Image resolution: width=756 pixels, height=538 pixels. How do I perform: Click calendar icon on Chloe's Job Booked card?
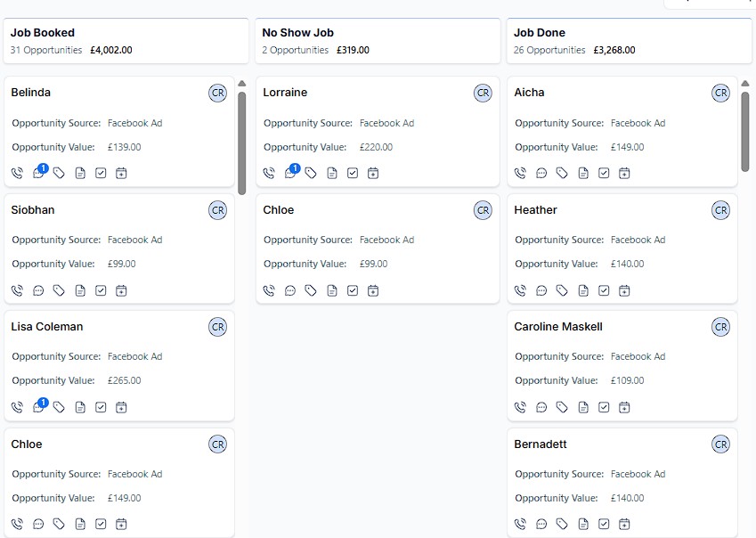tap(121, 524)
